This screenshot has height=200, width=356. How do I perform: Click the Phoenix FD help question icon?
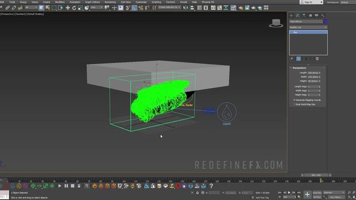coord(211,186)
